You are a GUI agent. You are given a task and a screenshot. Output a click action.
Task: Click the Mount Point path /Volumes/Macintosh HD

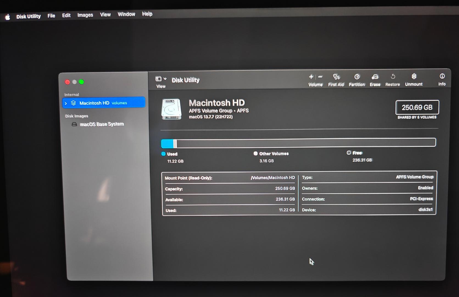[x=273, y=178]
